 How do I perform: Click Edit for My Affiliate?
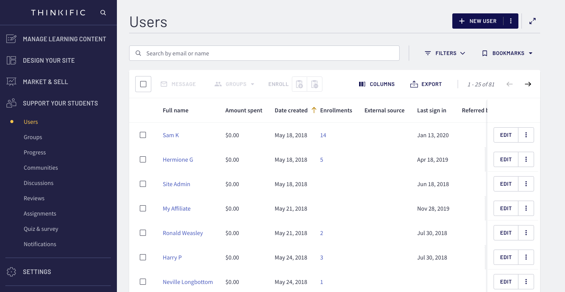point(506,208)
